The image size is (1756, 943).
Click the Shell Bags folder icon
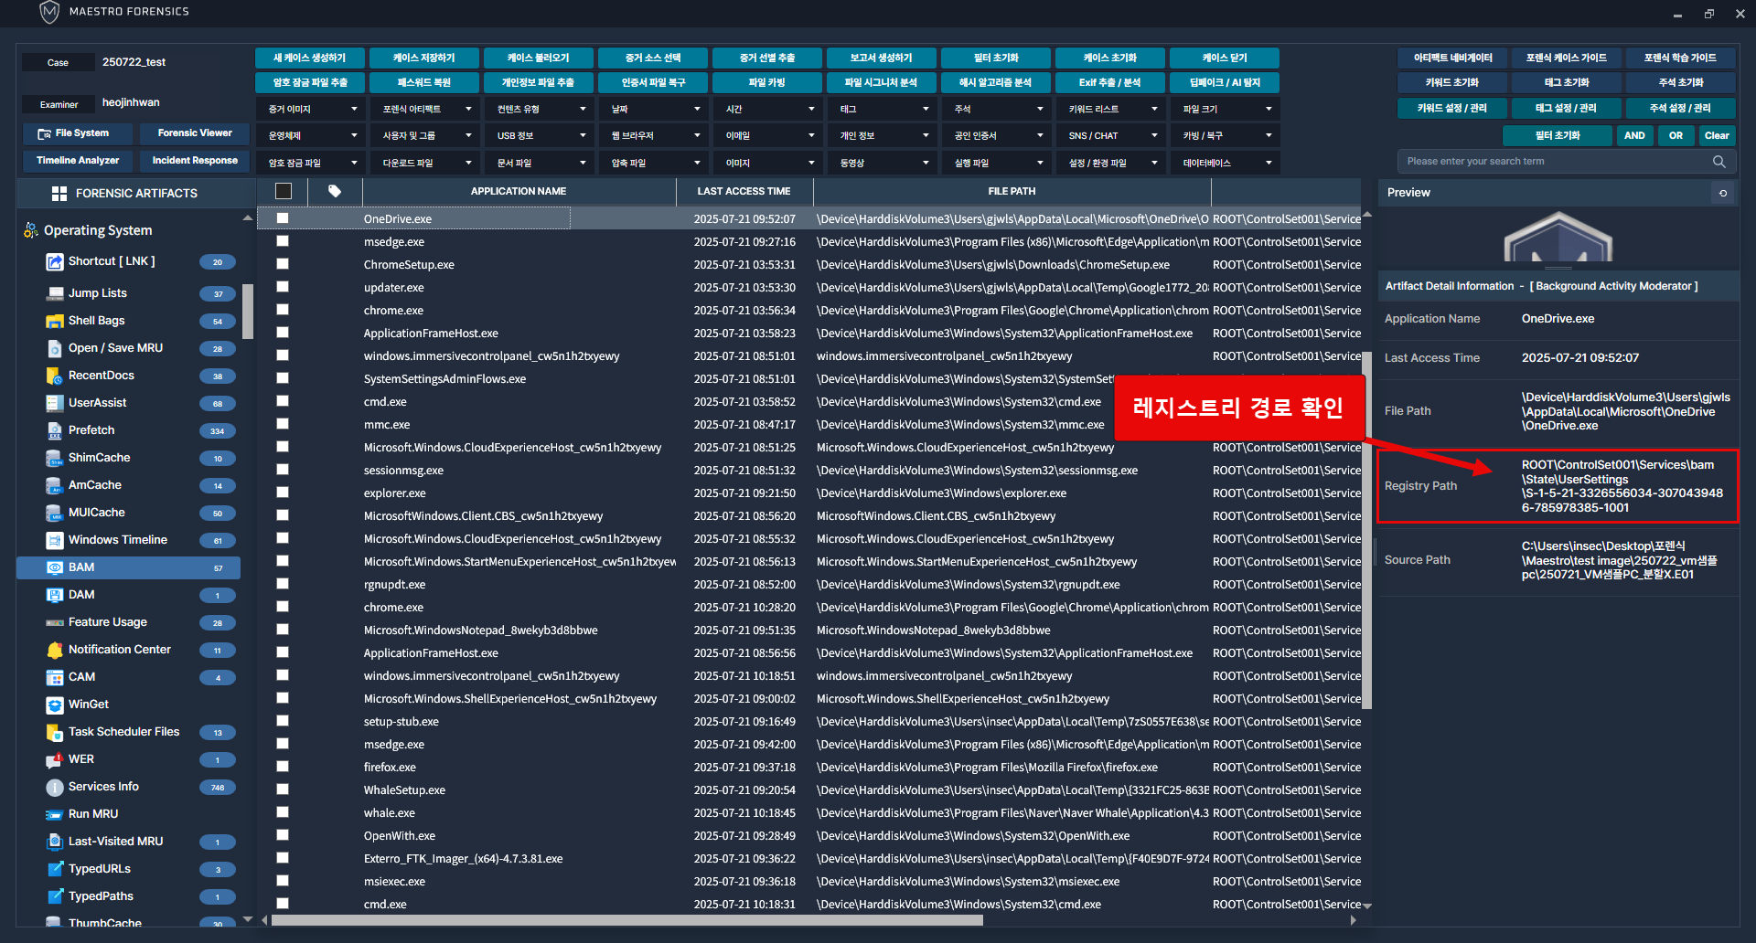point(54,321)
